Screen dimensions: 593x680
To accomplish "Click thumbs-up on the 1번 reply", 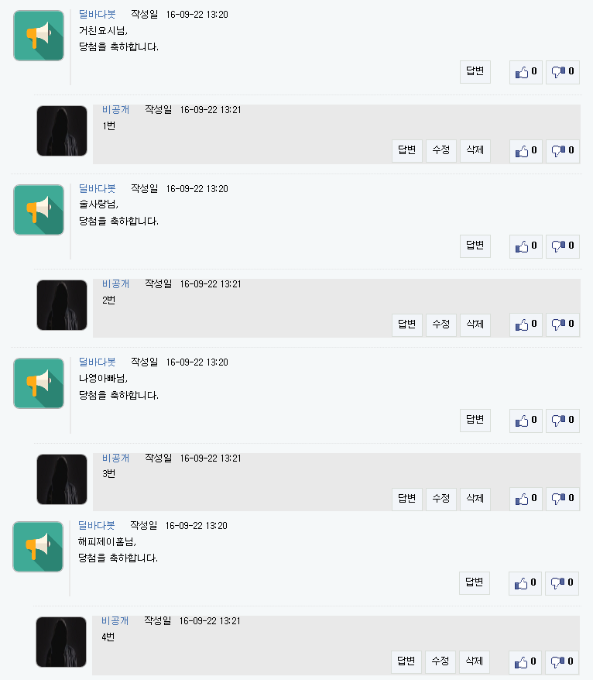I will point(526,151).
